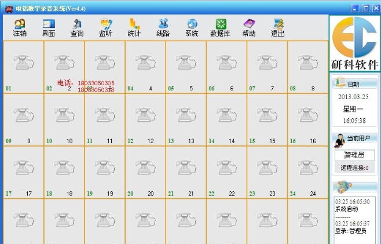381x244 pixels.
Task: Select the telephone icon in channel 07
Action: click(267, 62)
